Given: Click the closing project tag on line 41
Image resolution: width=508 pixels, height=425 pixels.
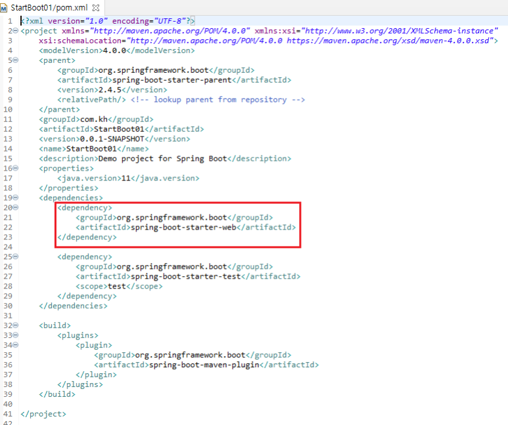Looking at the screenshot, I should [x=43, y=414].
